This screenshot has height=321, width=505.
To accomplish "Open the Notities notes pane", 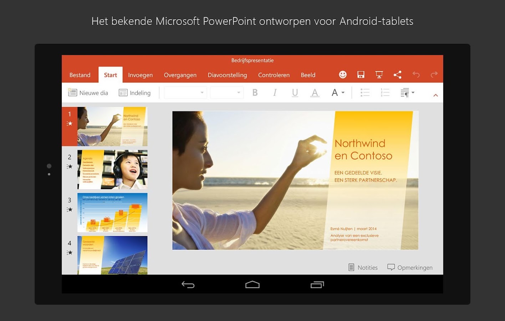I will tap(363, 267).
